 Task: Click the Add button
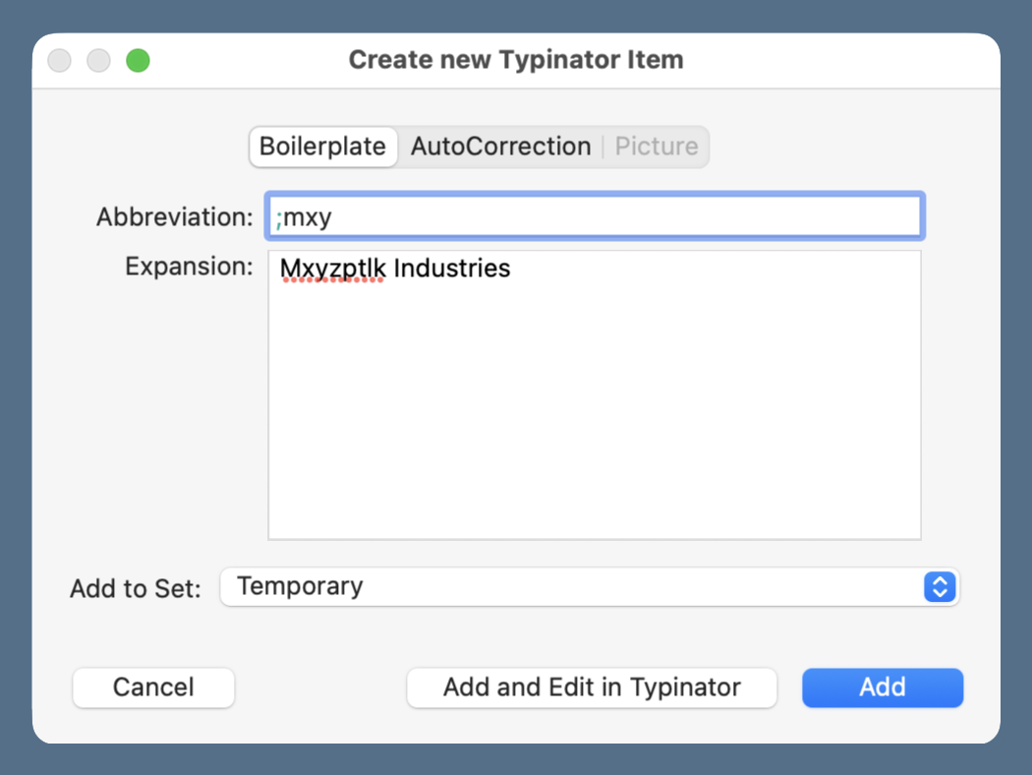point(882,687)
